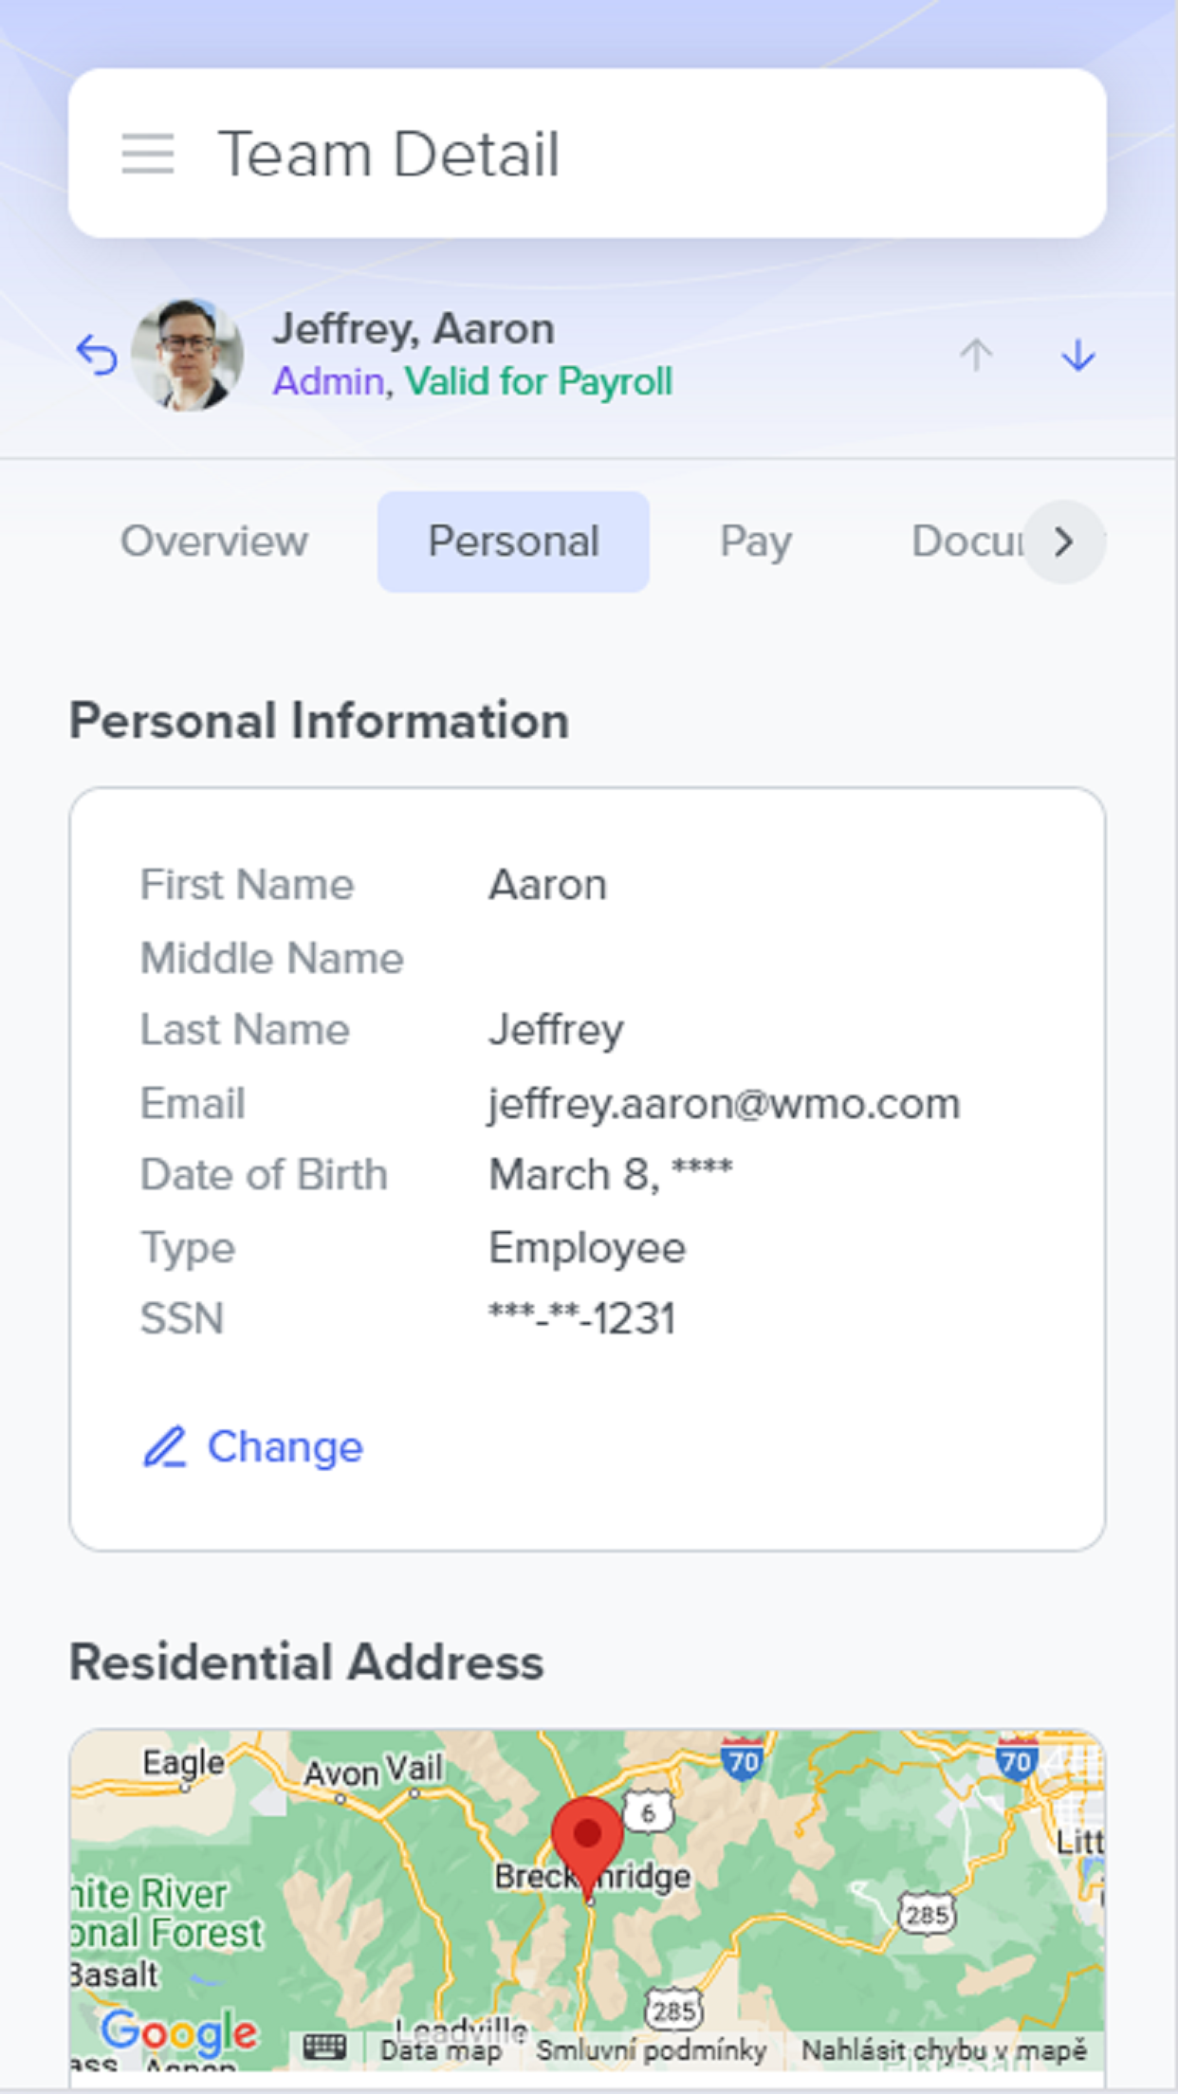Expand more tabs with the right chevron
This screenshot has height=2094, width=1178.
1064,542
